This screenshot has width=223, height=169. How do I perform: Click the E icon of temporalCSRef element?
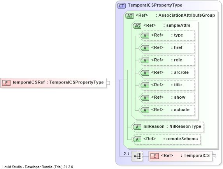[6, 83]
